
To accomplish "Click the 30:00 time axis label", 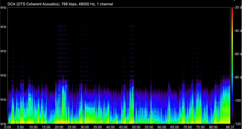I will point(85,127).
